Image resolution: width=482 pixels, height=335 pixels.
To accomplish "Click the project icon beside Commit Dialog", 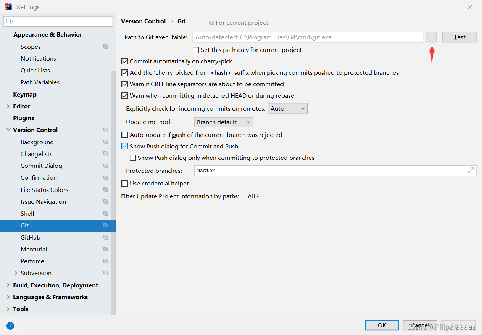I will click(x=106, y=166).
